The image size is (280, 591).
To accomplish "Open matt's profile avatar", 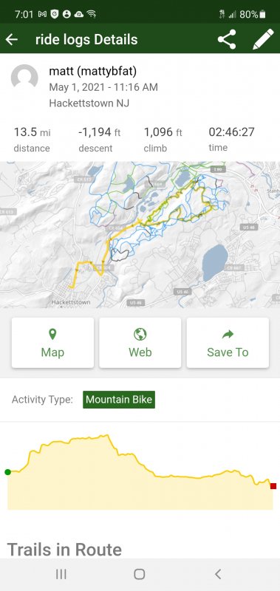I will [x=24, y=78].
